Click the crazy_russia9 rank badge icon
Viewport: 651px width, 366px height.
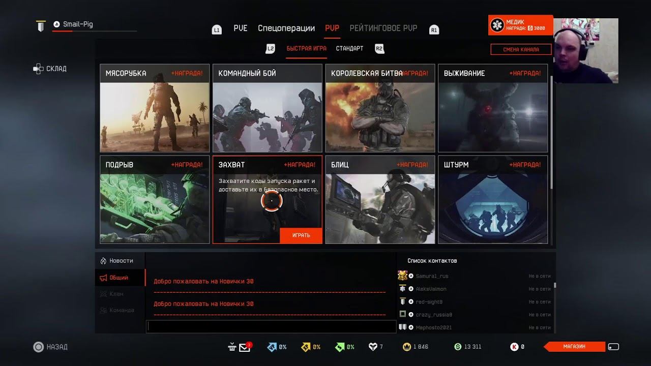click(x=402, y=315)
